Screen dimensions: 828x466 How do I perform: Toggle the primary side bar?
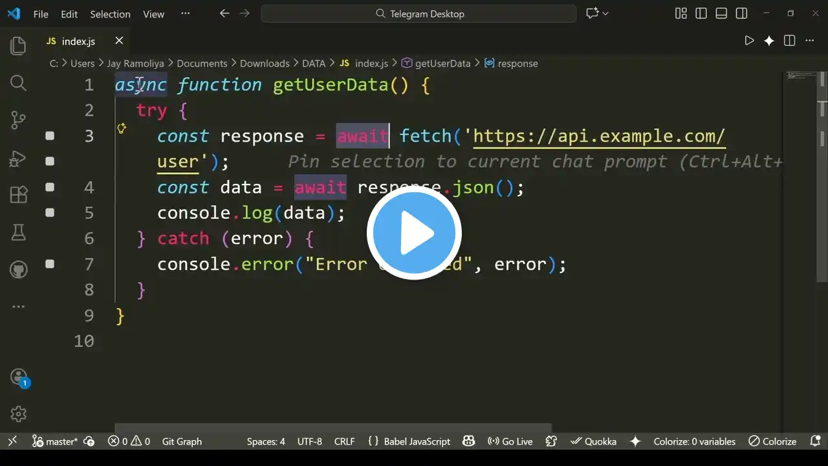pyautogui.click(x=701, y=14)
